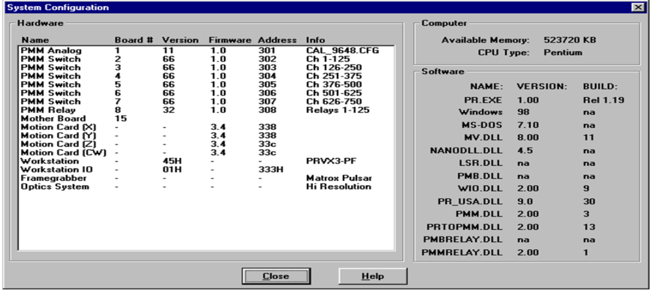The image size is (651, 290).
Task: Select the Mother Board entry
Action: tap(207, 118)
